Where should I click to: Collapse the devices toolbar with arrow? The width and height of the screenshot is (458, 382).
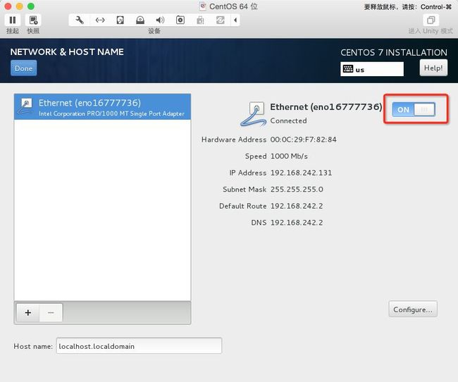pyautogui.click(x=235, y=20)
